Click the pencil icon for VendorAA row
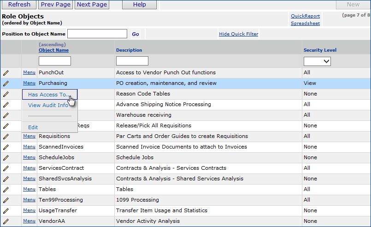This screenshot has height=227, width=371. click(x=6, y=221)
